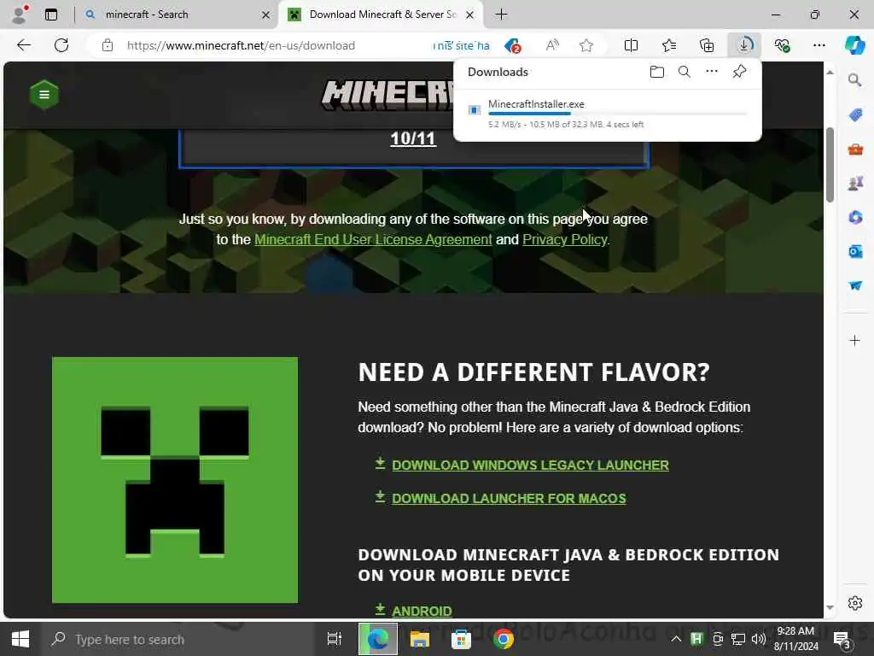Click the browser back arrow
The height and width of the screenshot is (656, 874).
tap(24, 45)
